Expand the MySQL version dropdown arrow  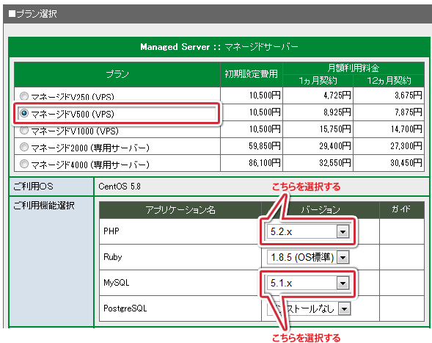[x=343, y=283]
